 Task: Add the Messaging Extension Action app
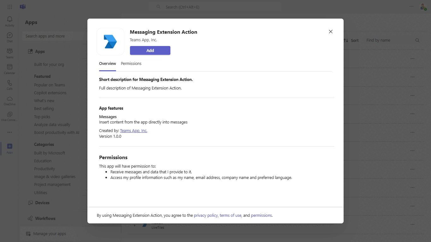pos(150,50)
